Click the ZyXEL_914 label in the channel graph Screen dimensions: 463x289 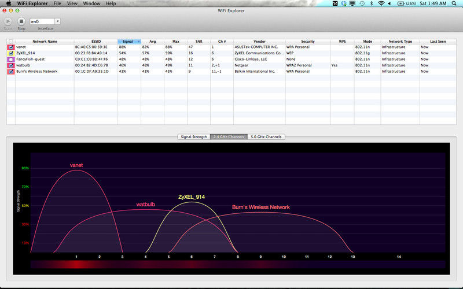[192, 197]
